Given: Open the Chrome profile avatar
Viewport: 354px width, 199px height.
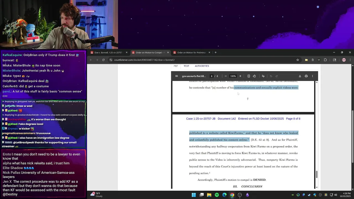Looking at the screenshot, I should pos(344,60).
